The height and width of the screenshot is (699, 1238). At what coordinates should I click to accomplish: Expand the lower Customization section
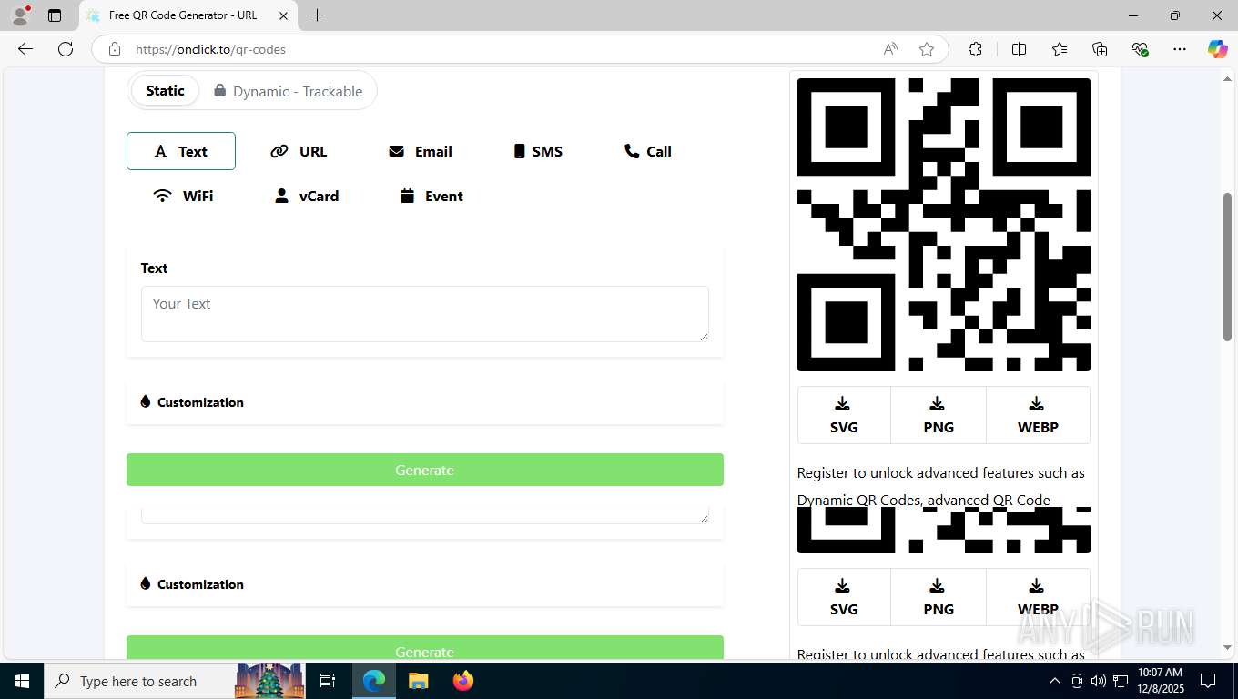(425, 584)
